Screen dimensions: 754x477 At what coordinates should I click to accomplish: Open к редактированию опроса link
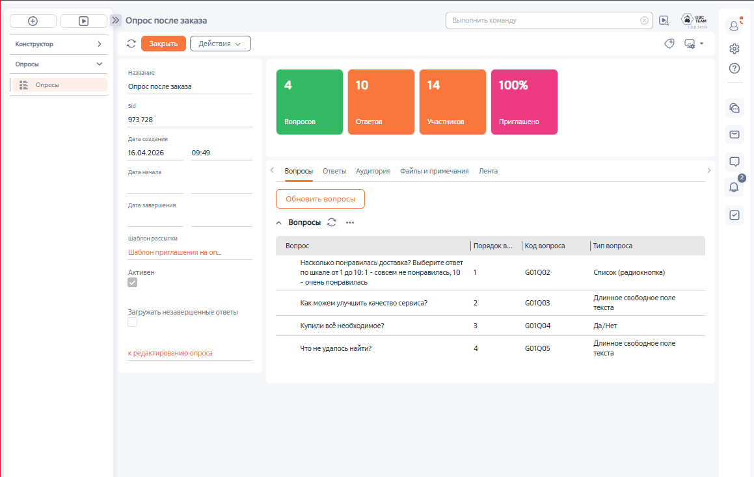click(170, 353)
